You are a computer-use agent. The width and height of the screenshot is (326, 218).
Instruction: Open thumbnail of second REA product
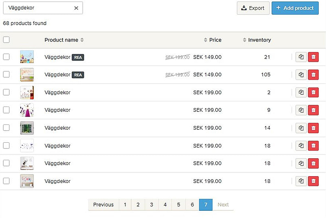tap(27, 75)
